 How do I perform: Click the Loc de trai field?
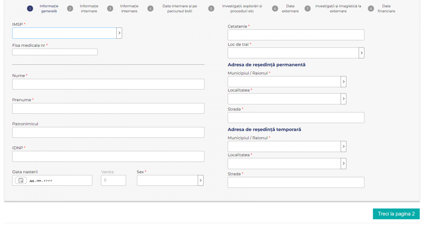pos(293,53)
